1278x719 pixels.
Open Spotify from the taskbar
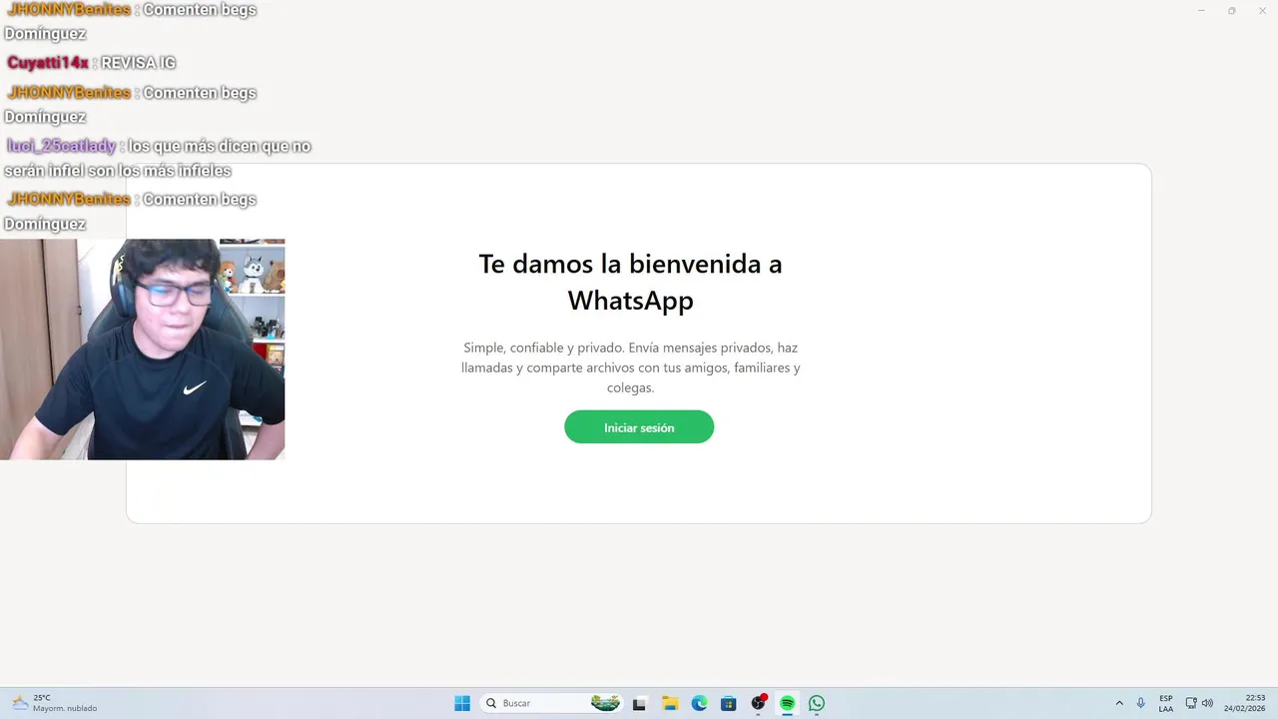pyautogui.click(x=788, y=703)
